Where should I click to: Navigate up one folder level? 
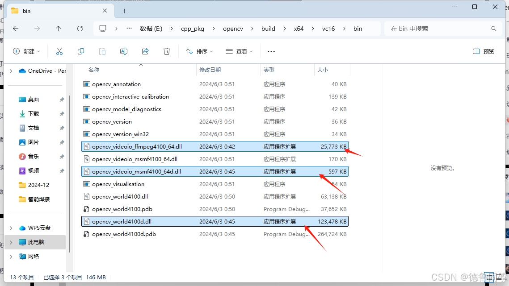tap(59, 28)
